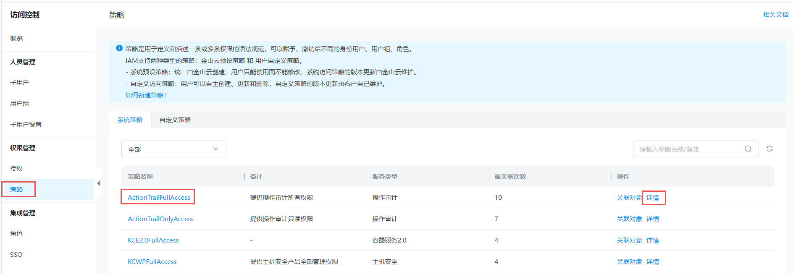The height and width of the screenshot is (274, 793).
Task: Open the SSO sidebar item
Action: 16,255
